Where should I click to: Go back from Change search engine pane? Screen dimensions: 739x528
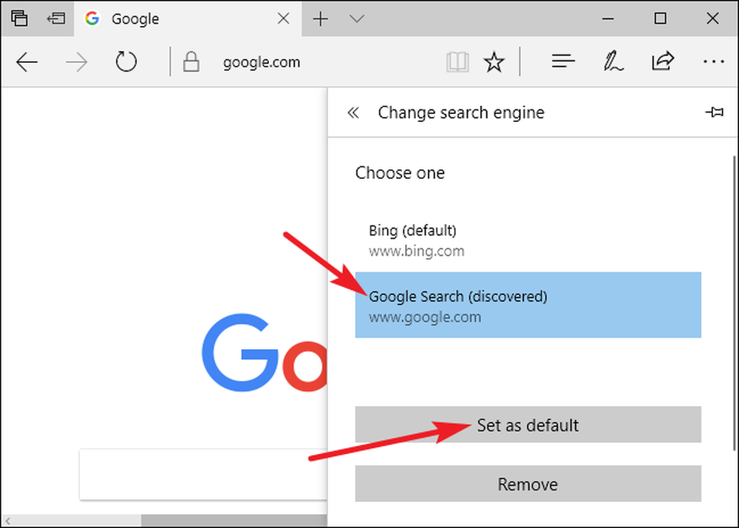(x=353, y=112)
